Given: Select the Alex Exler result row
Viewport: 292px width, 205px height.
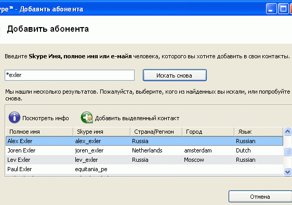Looking at the screenshot, I should [x=144, y=141].
